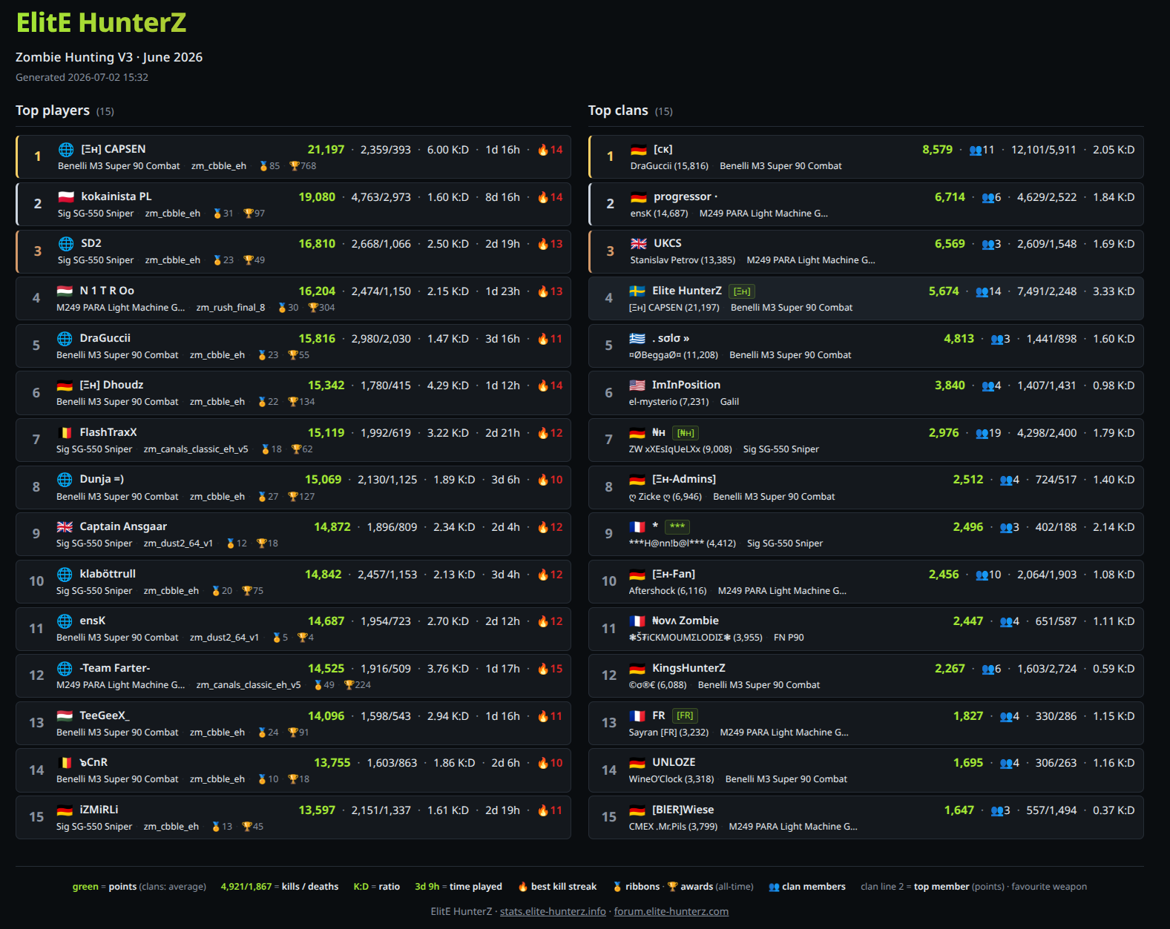Click the 4.29 K:D ratio for Dhoudz

(x=448, y=386)
